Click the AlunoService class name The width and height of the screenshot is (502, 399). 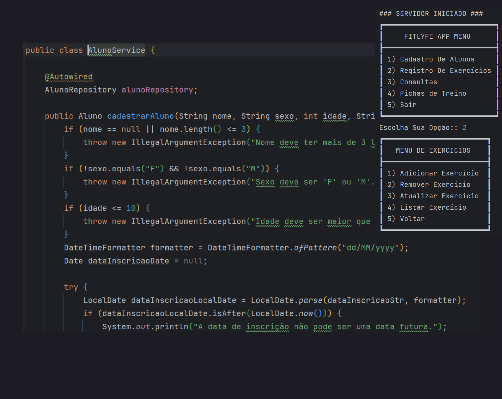tap(117, 50)
